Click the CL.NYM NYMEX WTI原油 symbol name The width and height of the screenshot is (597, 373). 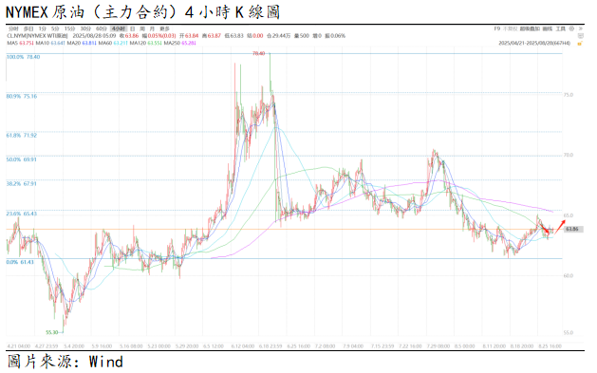(37, 36)
